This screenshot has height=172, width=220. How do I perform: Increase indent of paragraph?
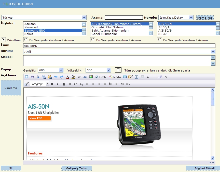pos(122,84)
